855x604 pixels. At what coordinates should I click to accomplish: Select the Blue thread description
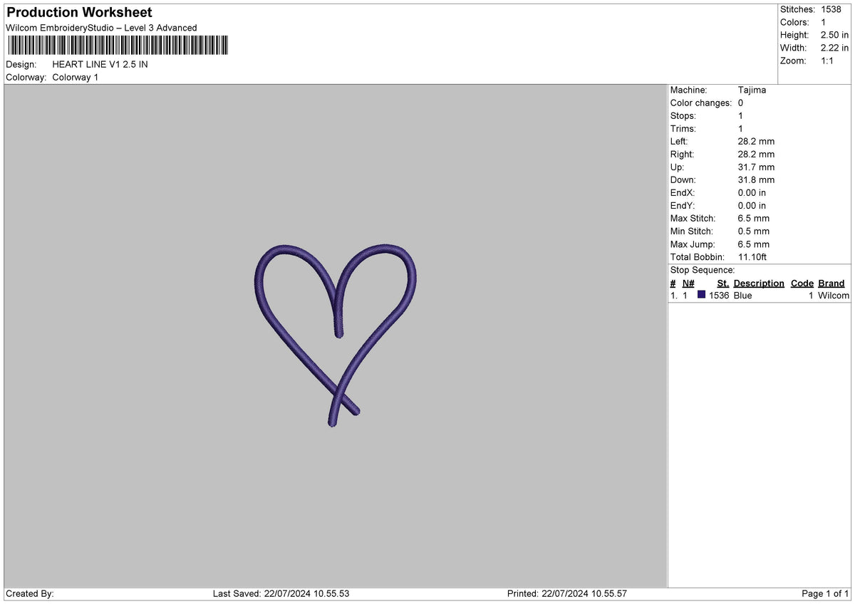pyautogui.click(x=742, y=295)
